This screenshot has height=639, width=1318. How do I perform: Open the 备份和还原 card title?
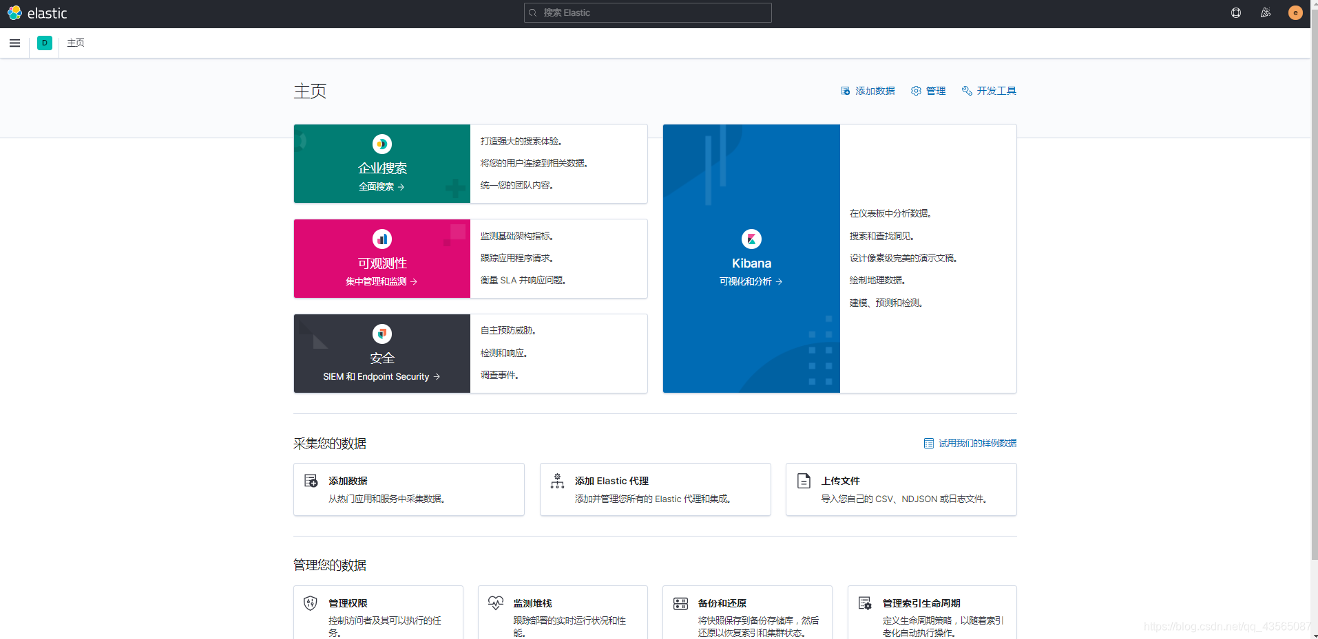[x=722, y=603]
